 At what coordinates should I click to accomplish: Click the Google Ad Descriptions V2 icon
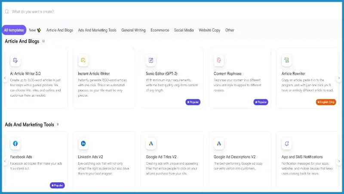click(219, 144)
